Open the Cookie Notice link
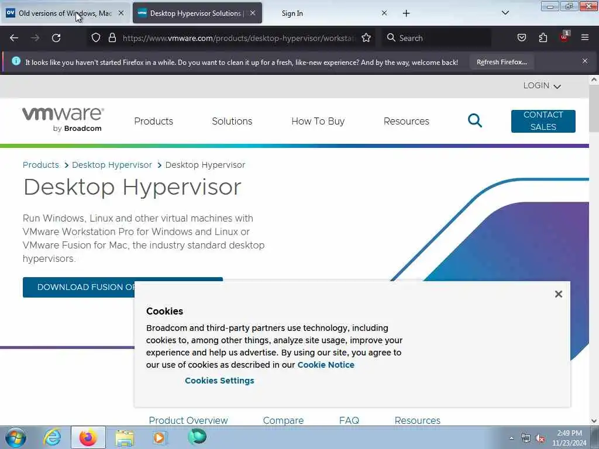599x449 pixels. click(326, 365)
